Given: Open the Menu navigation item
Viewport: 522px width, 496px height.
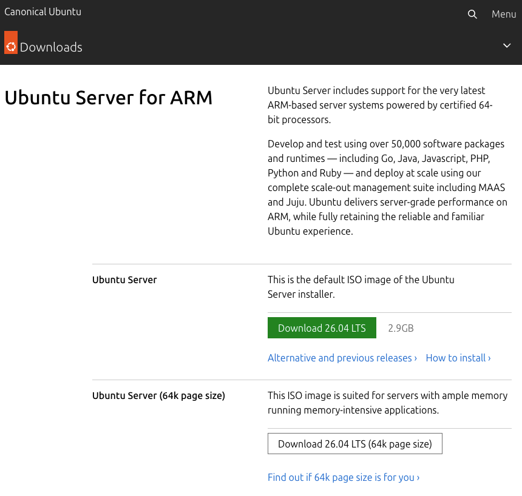Looking at the screenshot, I should [x=504, y=15].
